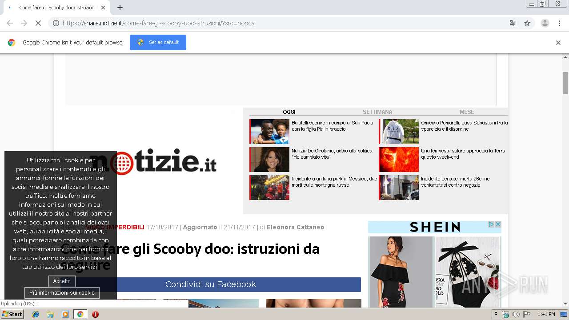Open Nunzia De Girolamo article thumbnail

269,160
